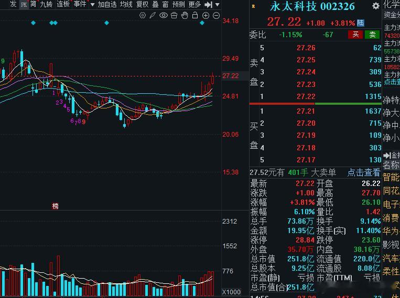Select buy level 4 price 27.18

click(x=306, y=148)
